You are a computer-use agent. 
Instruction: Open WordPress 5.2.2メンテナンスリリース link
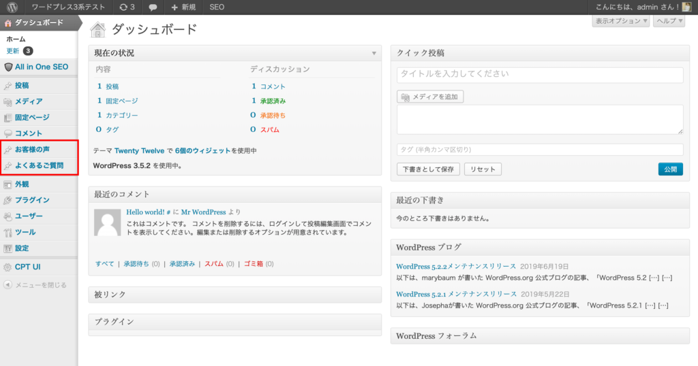pyautogui.click(x=456, y=267)
